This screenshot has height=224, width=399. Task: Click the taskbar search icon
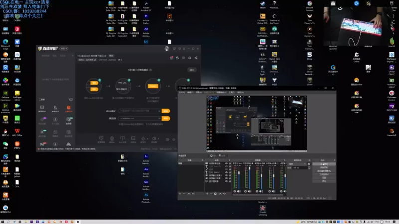[8, 222]
